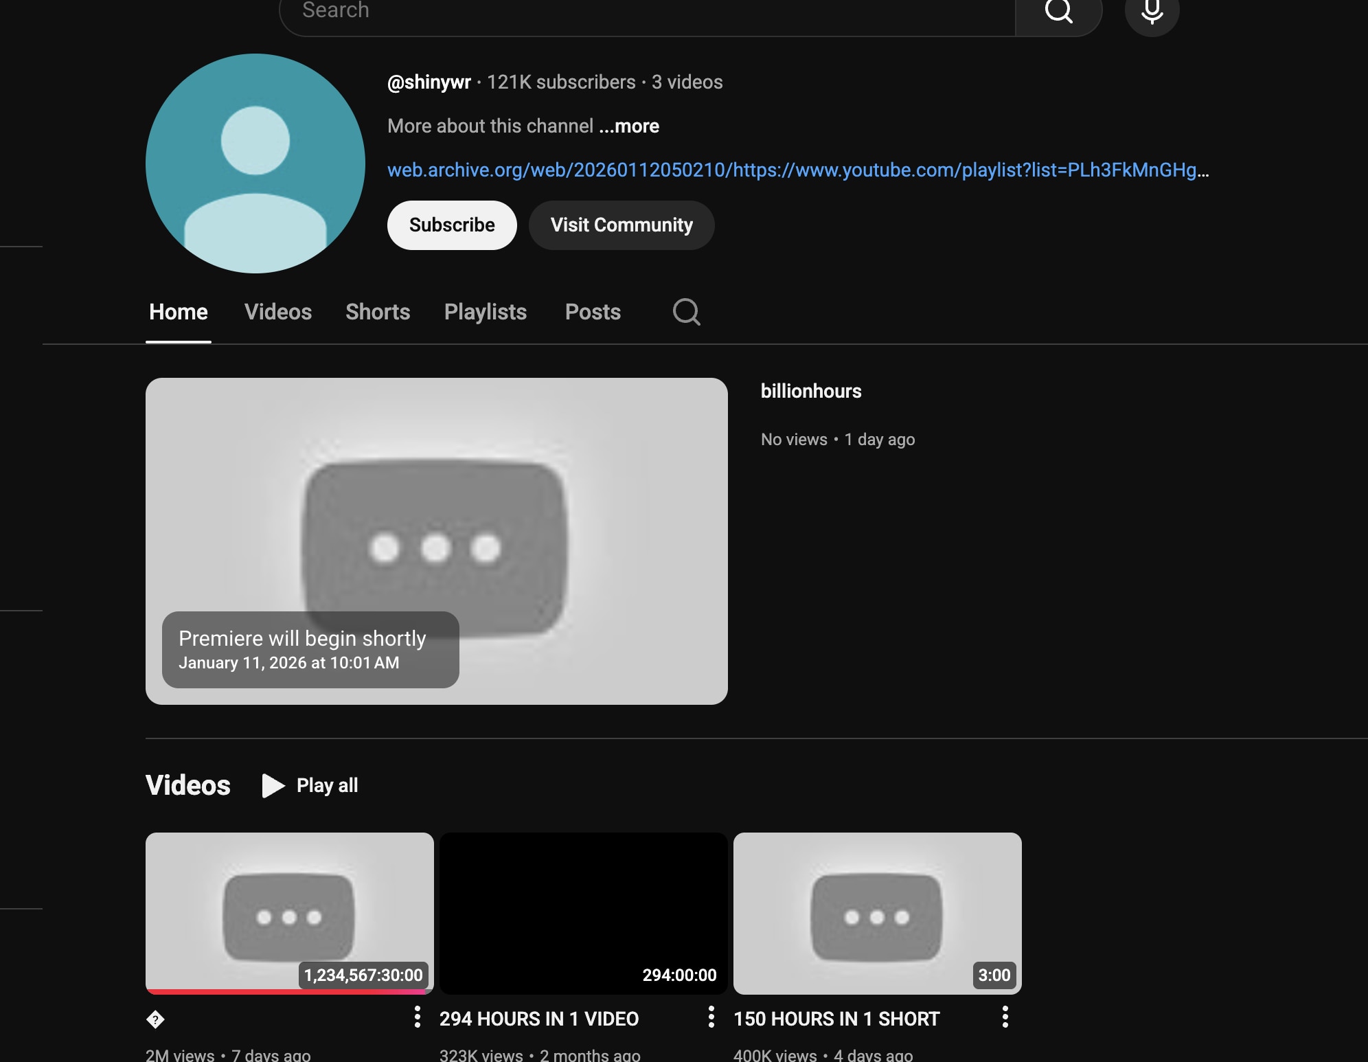Open the web.archive.org playlist link
Image resolution: width=1368 pixels, height=1062 pixels.
click(x=797, y=170)
